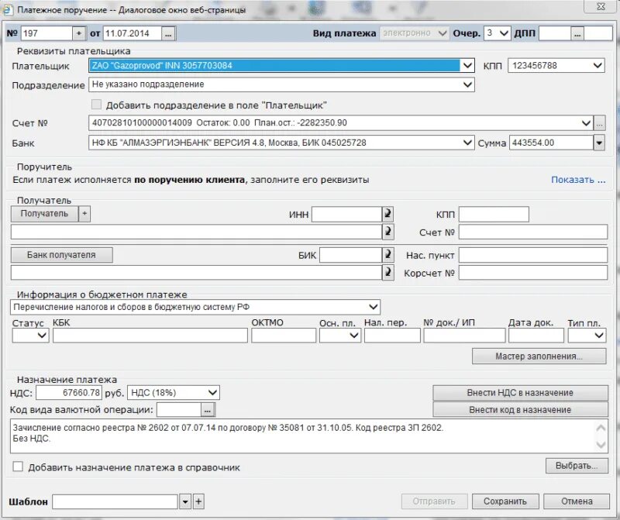Click the disabled Отправить button
This screenshot has height=520, width=620.
click(x=434, y=501)
